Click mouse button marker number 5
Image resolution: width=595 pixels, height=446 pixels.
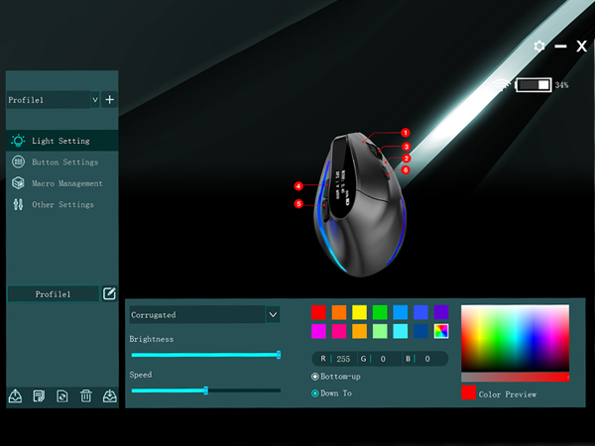coord(298,204)
